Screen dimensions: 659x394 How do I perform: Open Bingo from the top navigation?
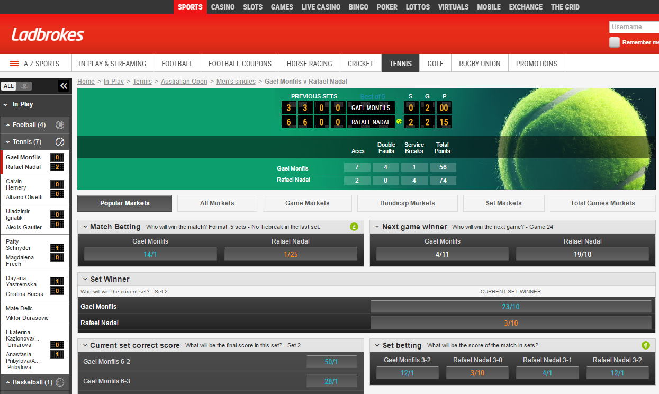click(x=358, y=7)
